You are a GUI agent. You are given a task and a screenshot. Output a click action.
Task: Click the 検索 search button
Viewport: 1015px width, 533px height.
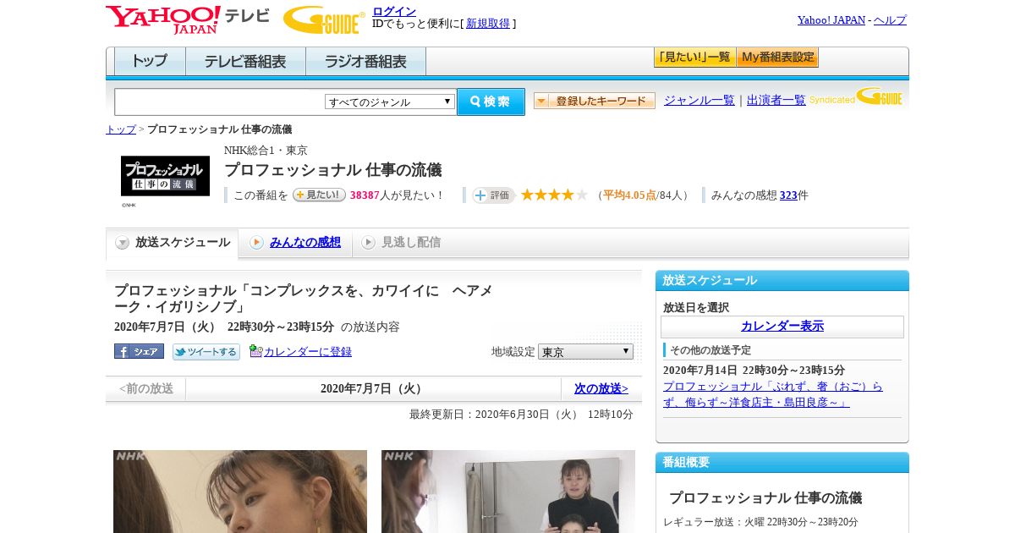click(491, 102)
